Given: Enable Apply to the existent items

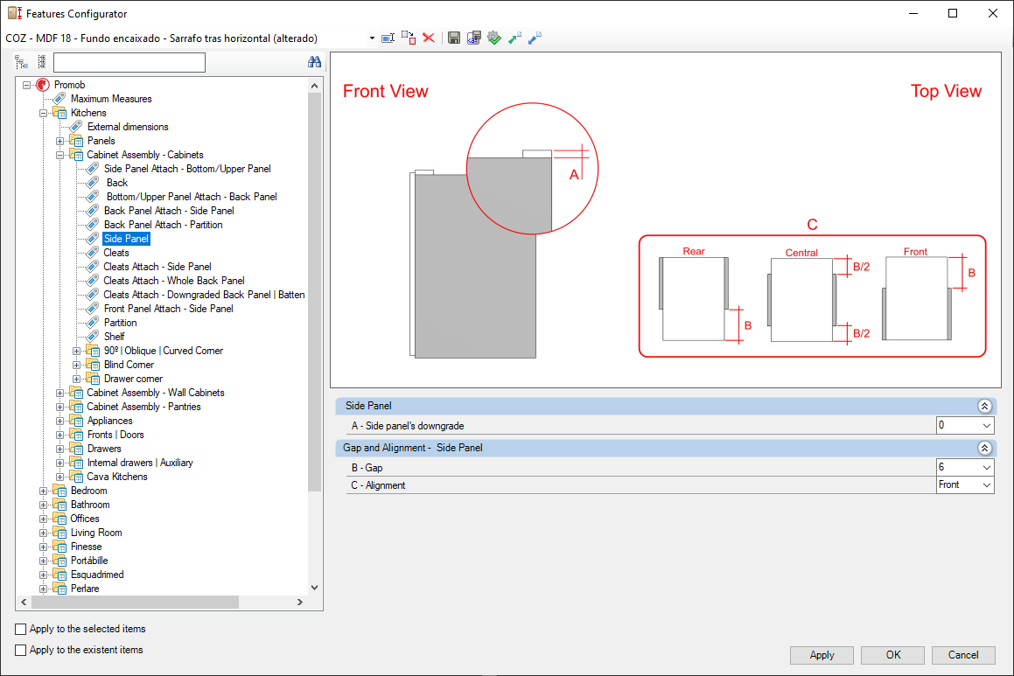Looking at the screenshot, I should click(x=21, y=650).
